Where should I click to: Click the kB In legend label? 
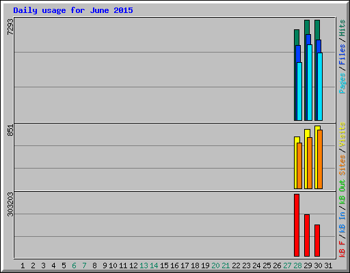point(342,222)
